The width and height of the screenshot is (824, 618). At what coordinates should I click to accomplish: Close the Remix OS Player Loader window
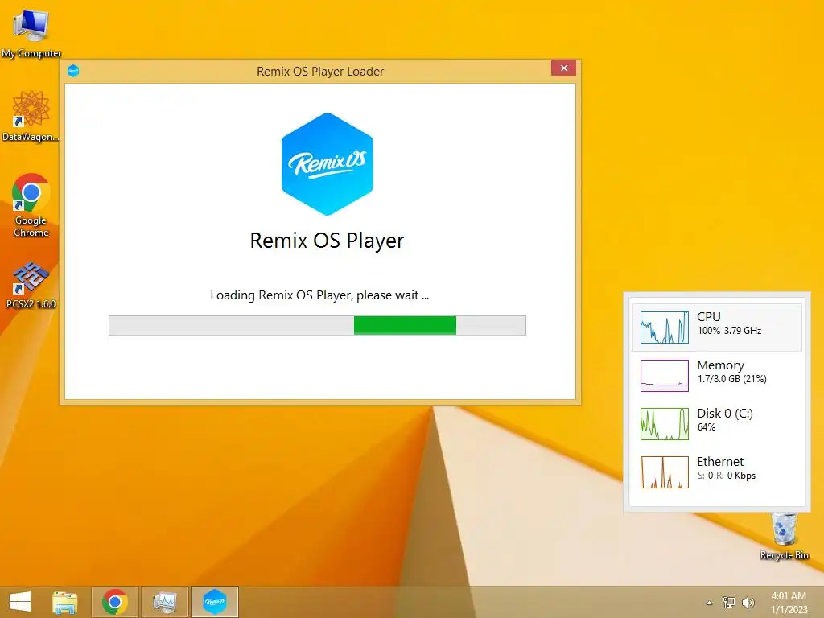[564, 68]
